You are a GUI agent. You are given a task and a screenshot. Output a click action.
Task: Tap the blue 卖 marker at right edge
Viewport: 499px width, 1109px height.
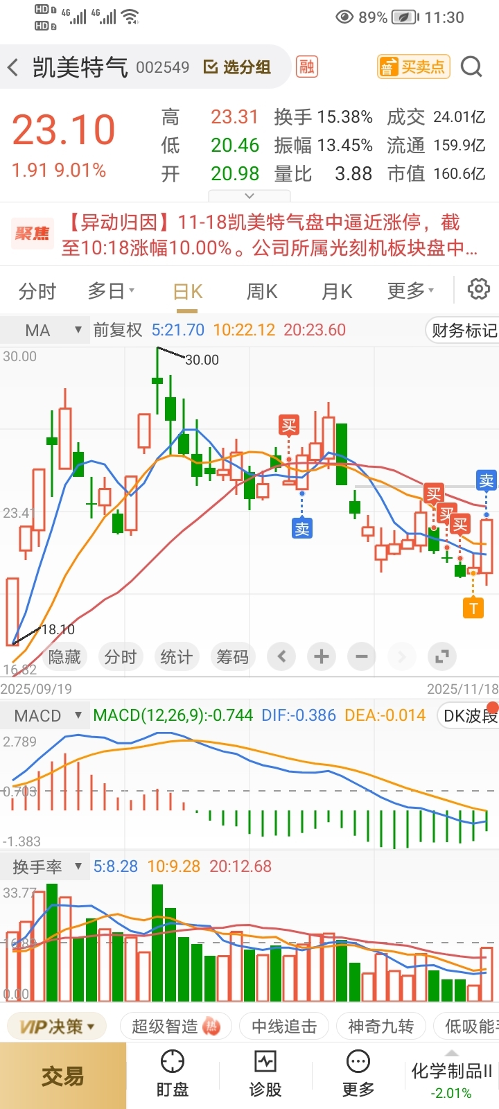487,480
